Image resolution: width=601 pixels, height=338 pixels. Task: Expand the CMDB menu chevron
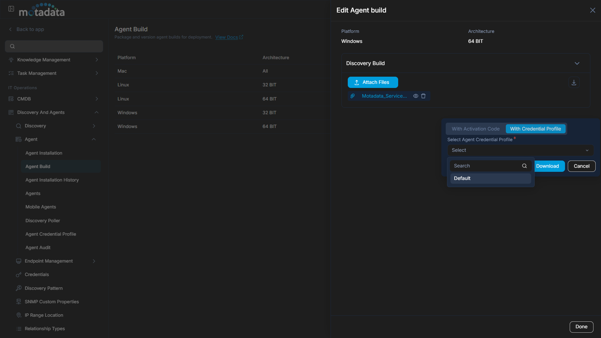tap(97, 99)
